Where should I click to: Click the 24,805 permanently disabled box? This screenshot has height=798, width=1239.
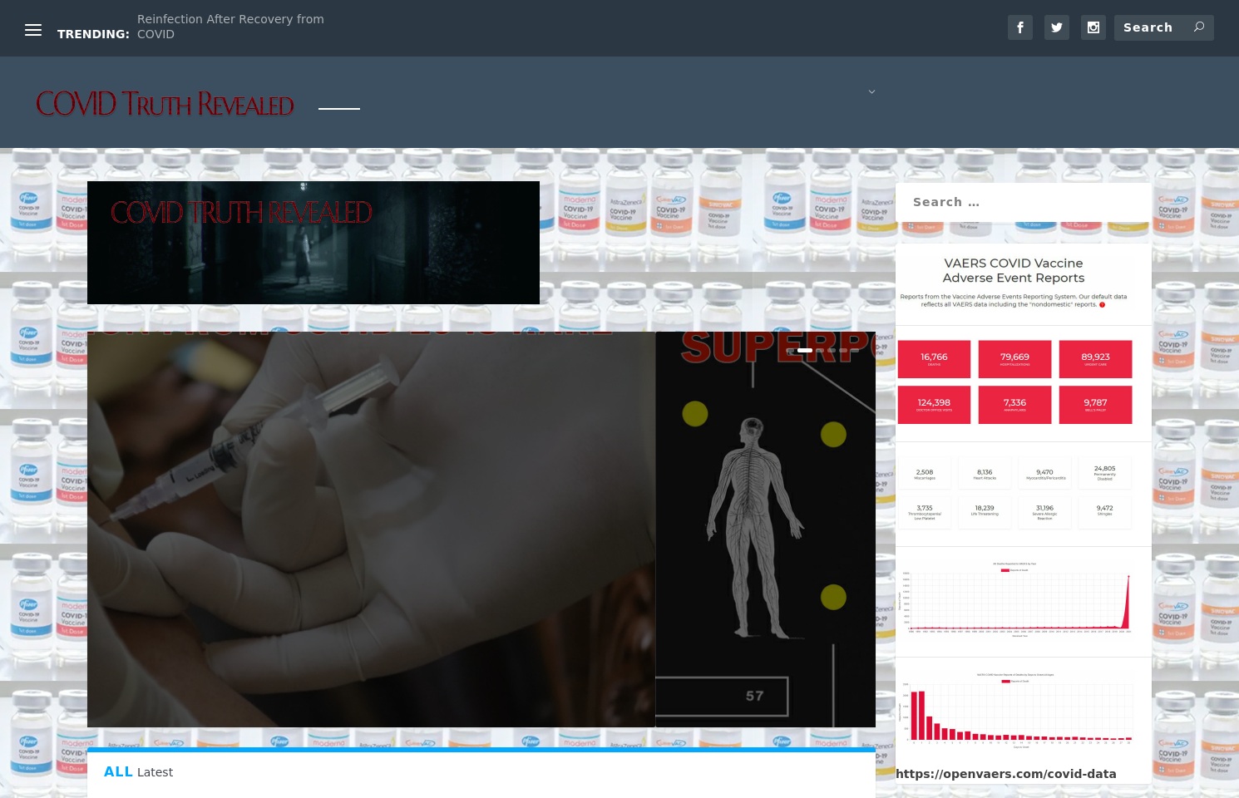point(1104,474)
